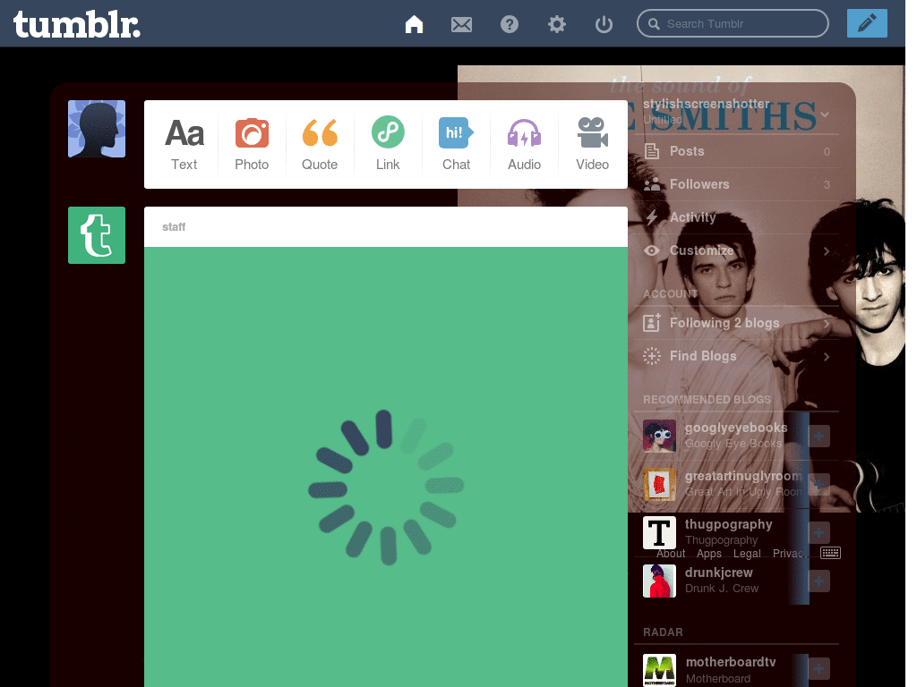Click the stylishscreenshotter blog name
This screenshot has height=687, width=917.
coord(706,104)
